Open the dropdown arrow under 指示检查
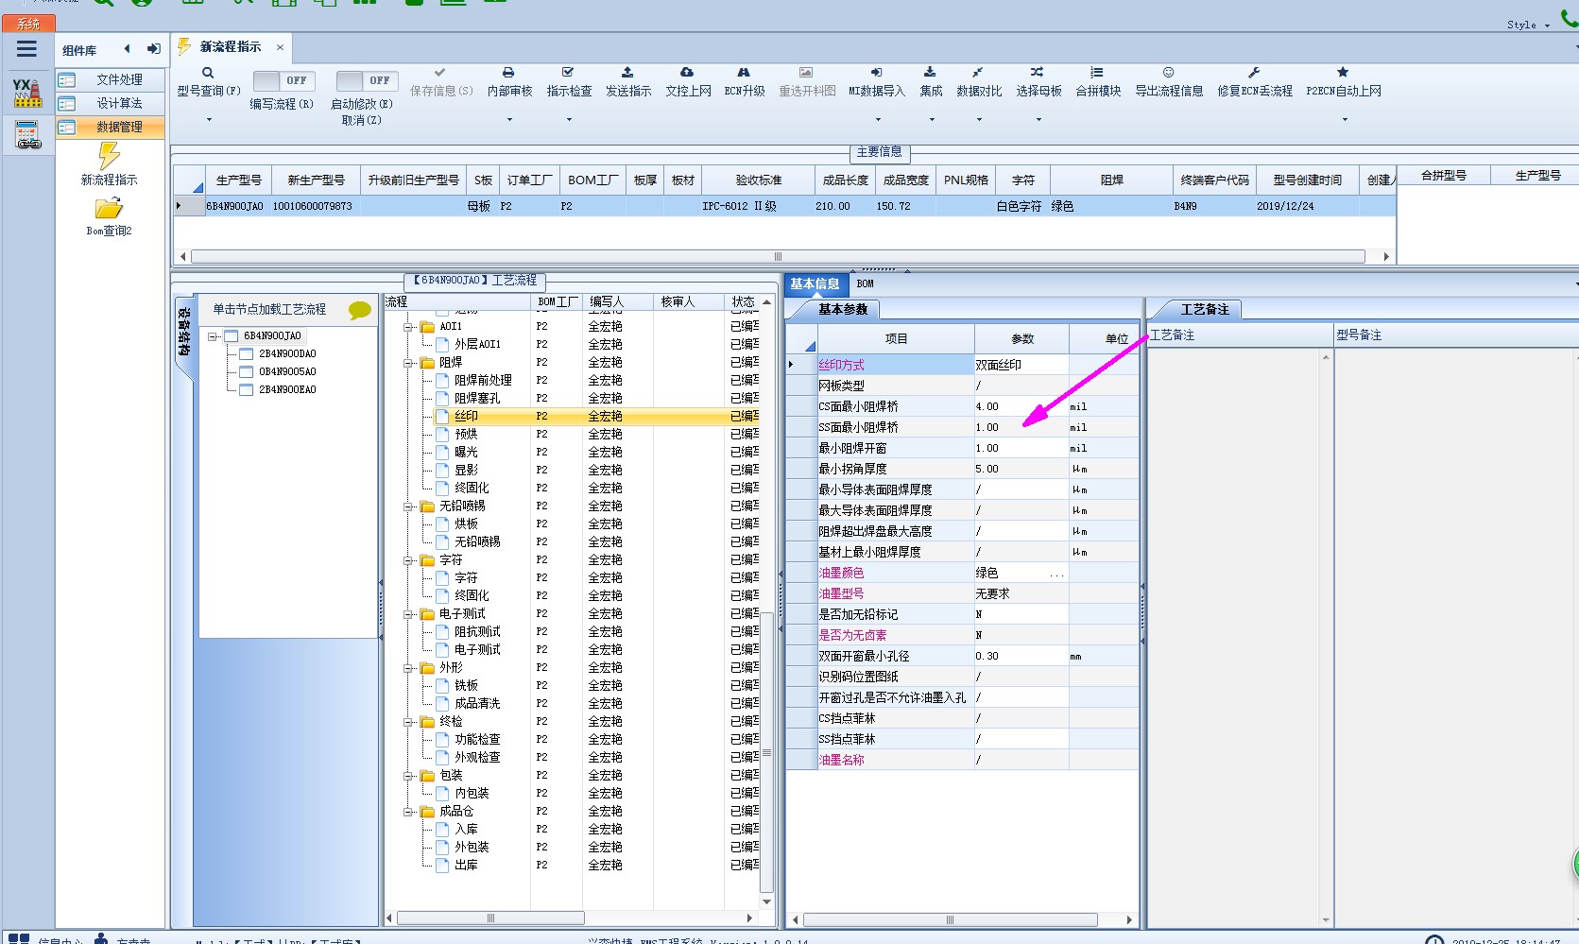This screenshot has width=1579, height=944. 569,120
